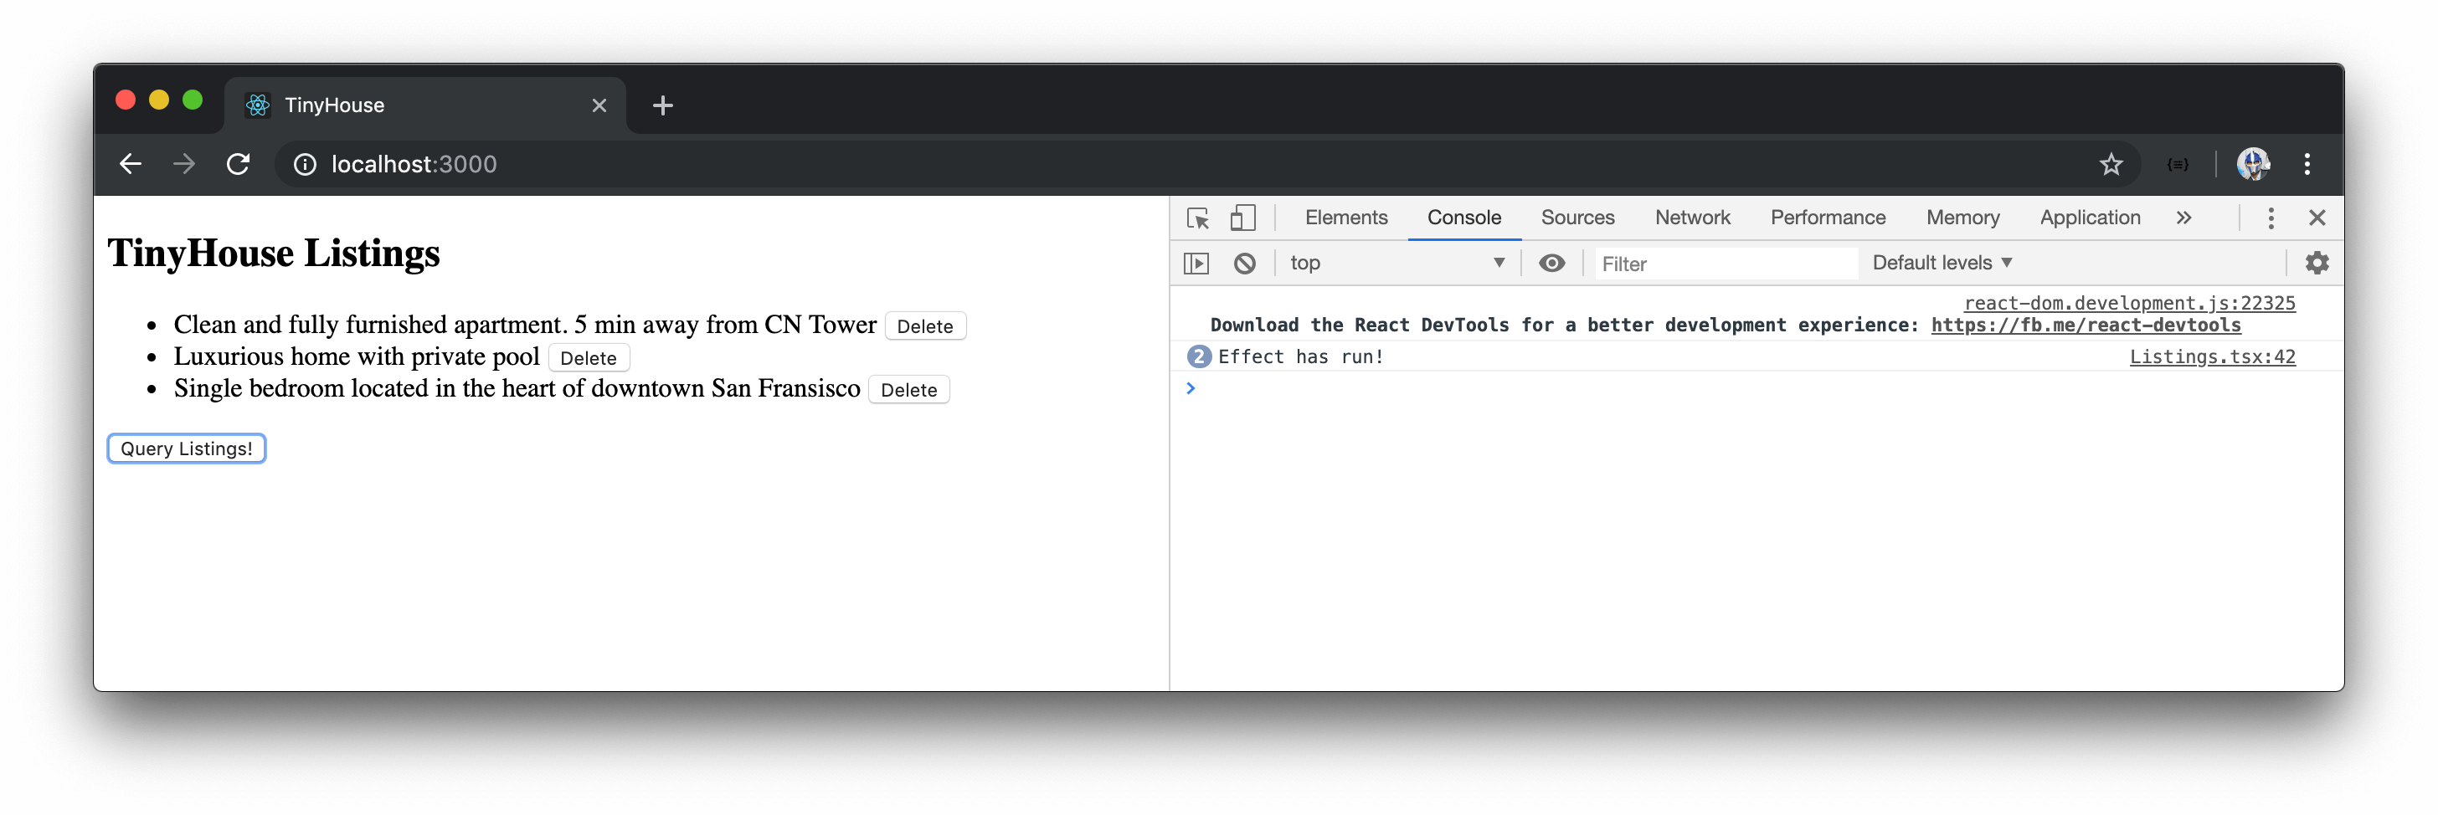Open the Application tab

tap(2090, 218)
